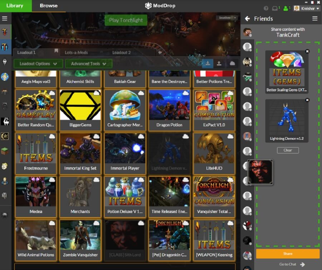Toggle the disabled [CLASS] Sith Lord mod tile
The height and width of the screenshot is (270, 322).
pos(125,240)
